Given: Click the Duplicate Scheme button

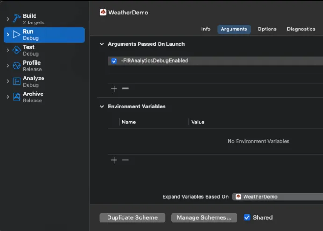Looking at the screenshot, I should 132,217.
